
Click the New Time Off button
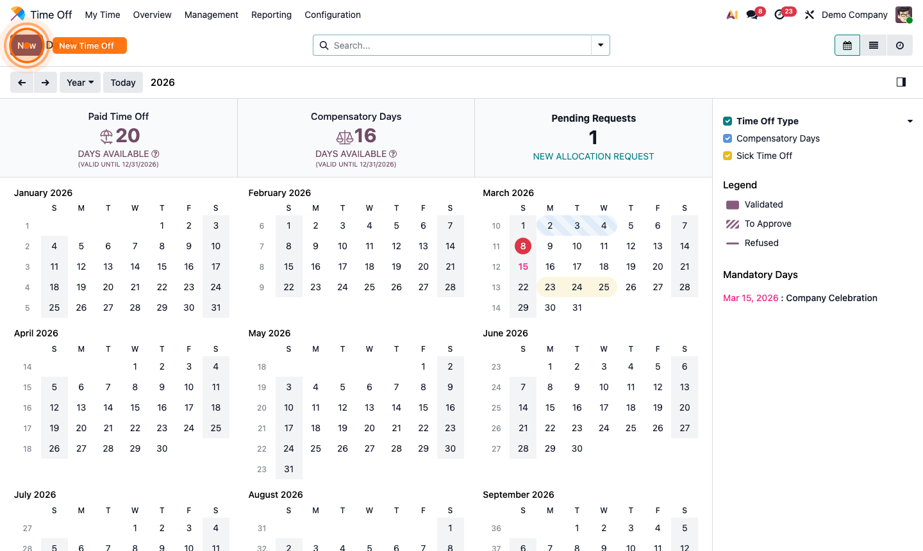tap(89, 45)
